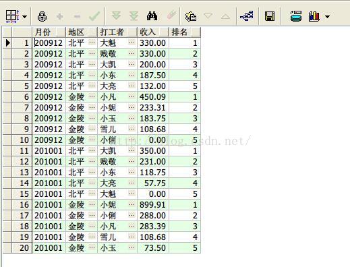Click the 899.91 income cell
The image size is (350, 267).
[x=153, y=205]
